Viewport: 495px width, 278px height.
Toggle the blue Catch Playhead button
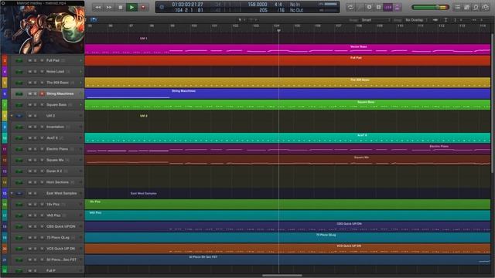pyautogui.click(x=94, y=20)
